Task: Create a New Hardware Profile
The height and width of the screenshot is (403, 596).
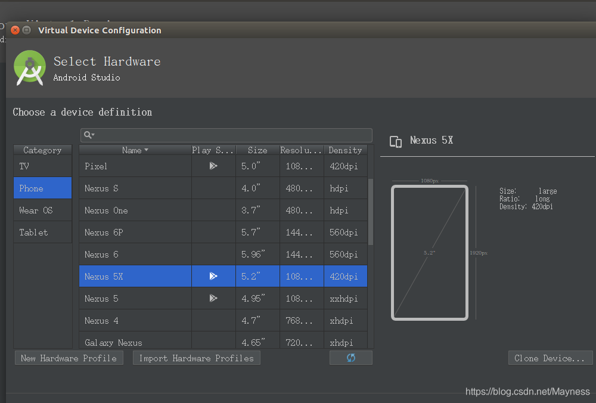Action: coord(69,358)
